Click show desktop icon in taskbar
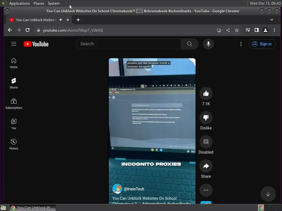The width and height of the screenshot is (282, 211). tap(3, 208)
